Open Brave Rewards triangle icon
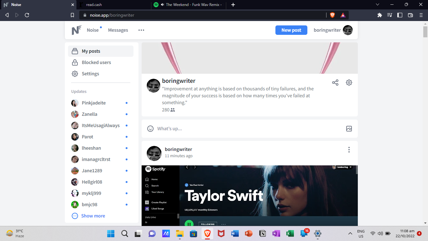428x241 pixels. tap(343, 15)
